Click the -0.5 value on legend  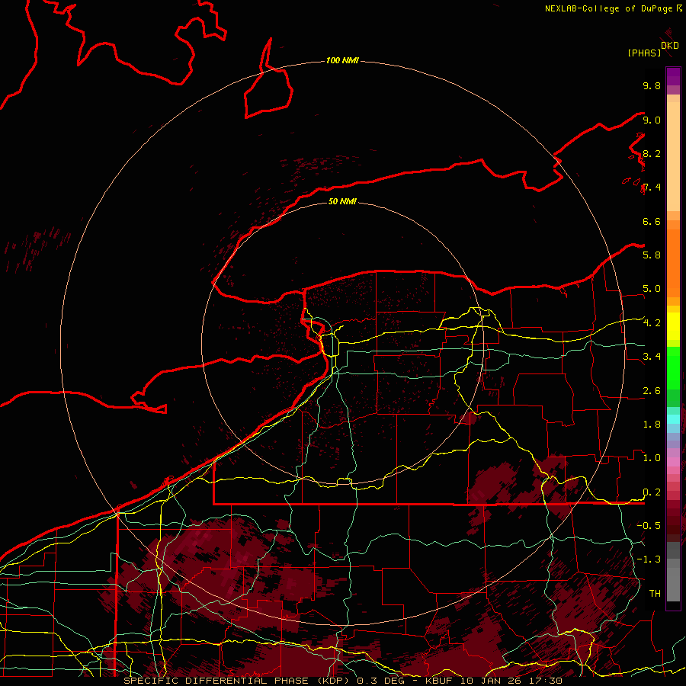pyautogui.click(x=652, y=526)
